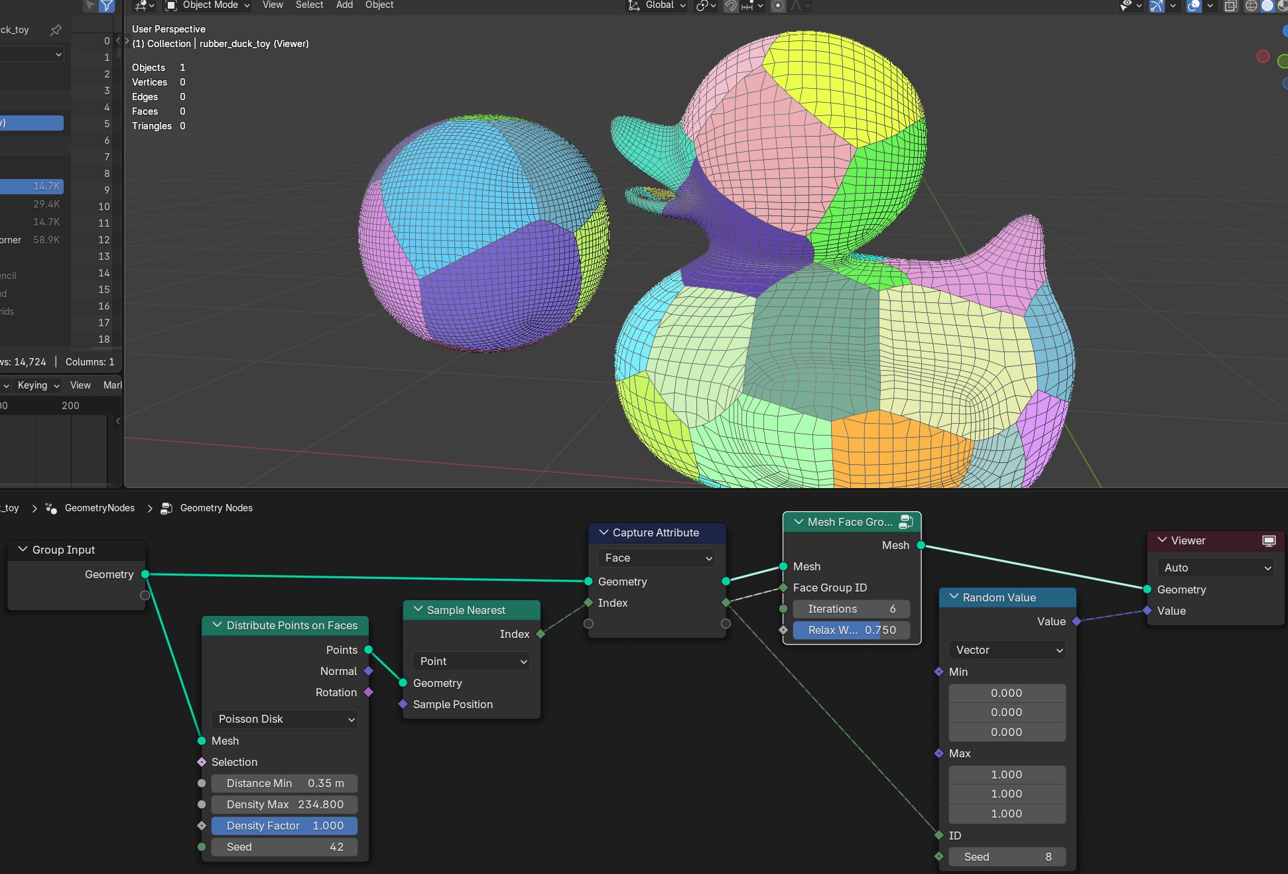The width and height of the screenshot is (1288, 874).
Task: Open the Poisson Disk distribution method dropdown
Action: coord(285,719)
